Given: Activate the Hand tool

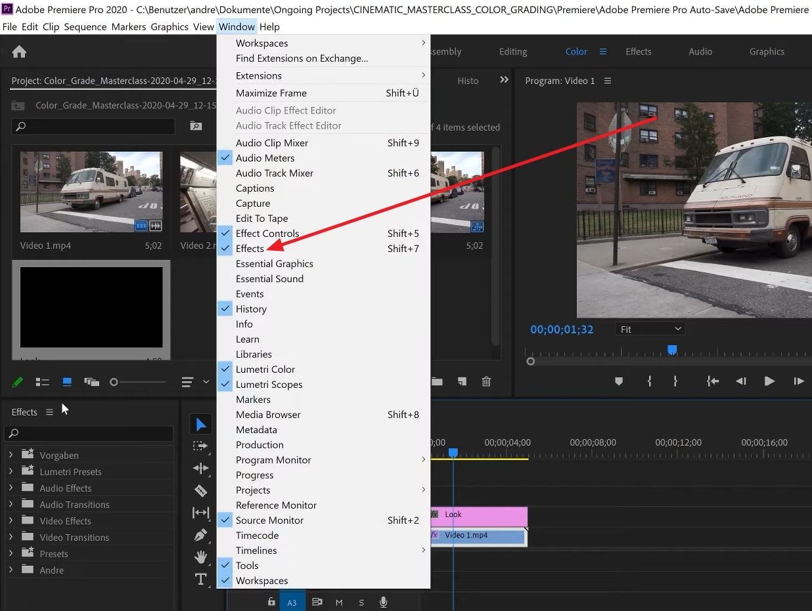Looking at the screenshot, I should [200, 557].
